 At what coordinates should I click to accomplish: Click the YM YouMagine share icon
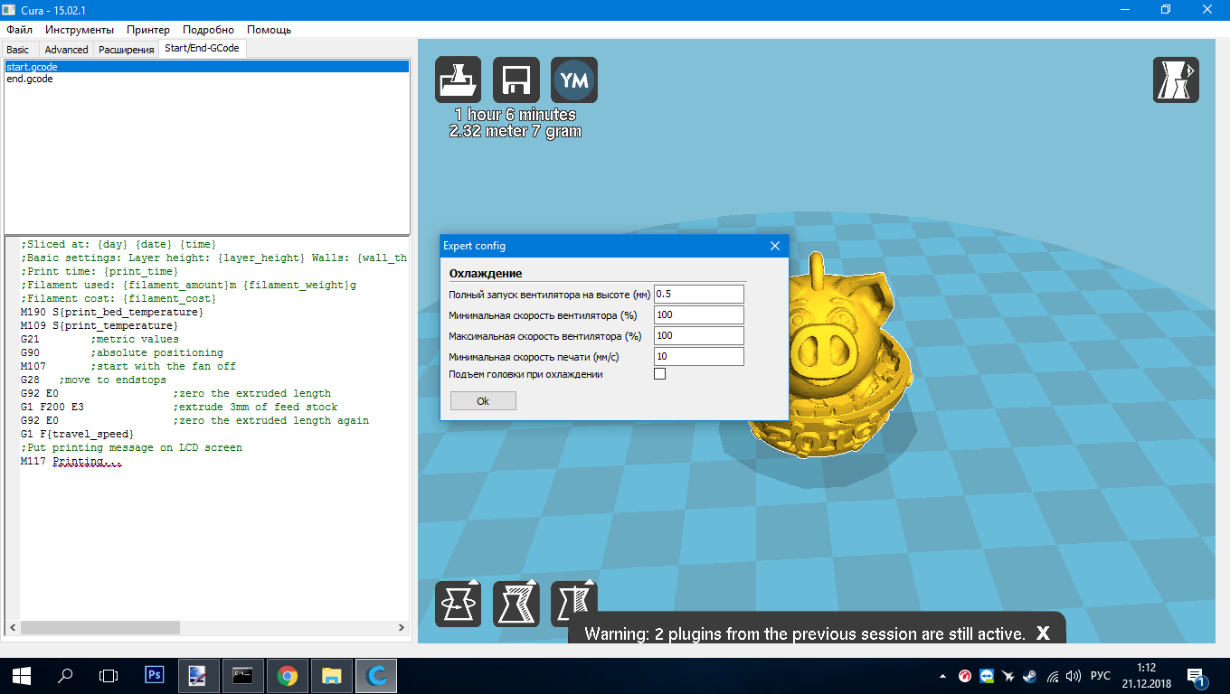tap(574, 80)
